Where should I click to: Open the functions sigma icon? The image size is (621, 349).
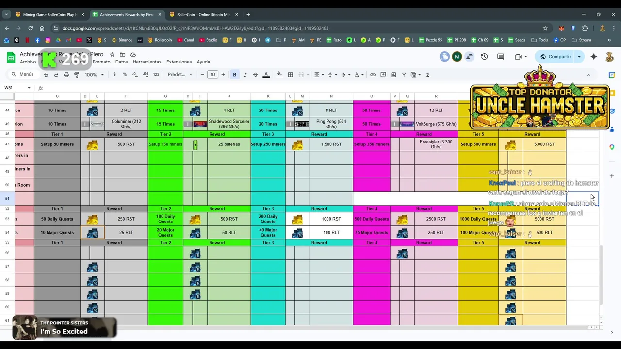pos(427,75)
